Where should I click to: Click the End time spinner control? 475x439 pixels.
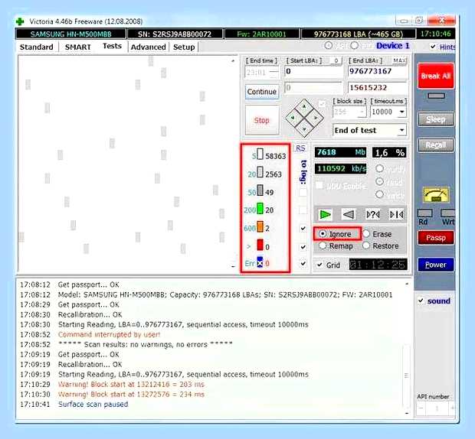pos(274,73)
